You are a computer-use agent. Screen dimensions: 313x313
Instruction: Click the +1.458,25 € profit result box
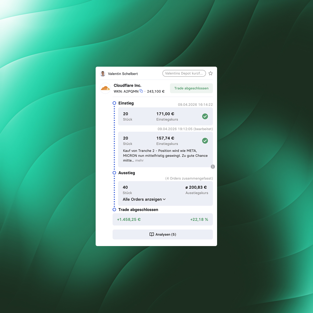pos(163,219)
